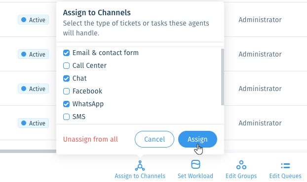The height and width of the screenshot is (182, 307).
Task: Click the Edit Queues toolbar label
Action: [x=285, y=176]
